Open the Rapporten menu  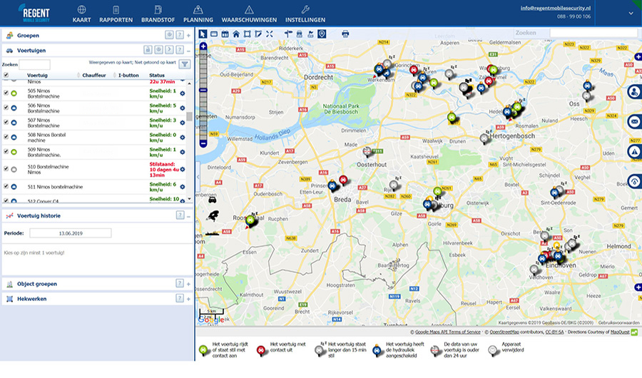pos(116,14)
